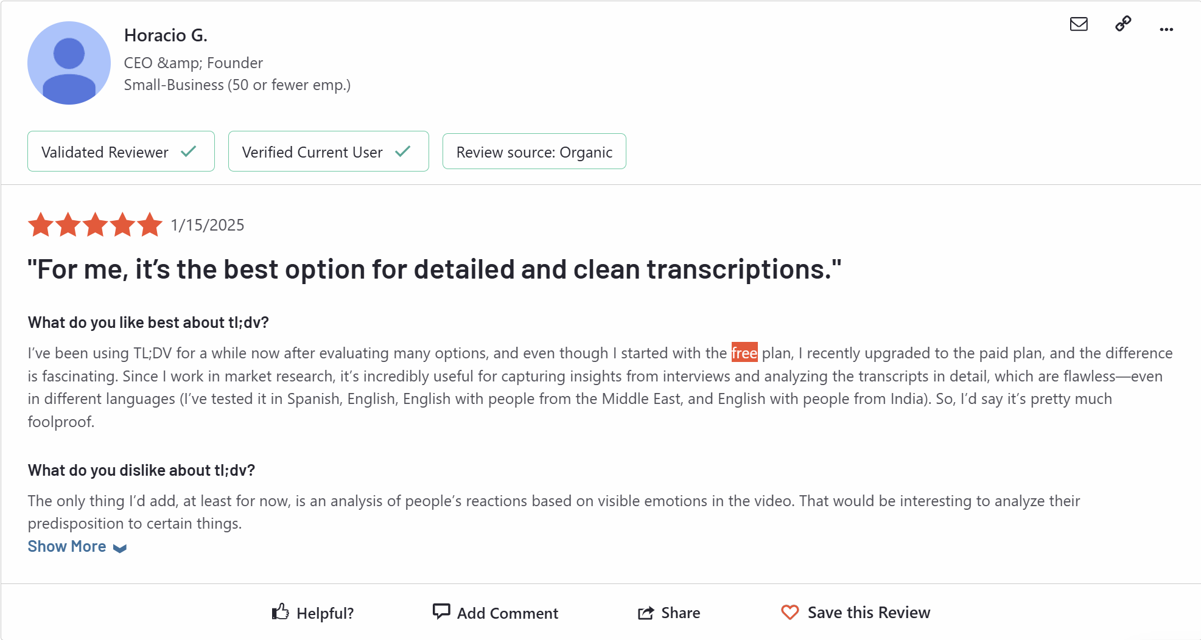This screenshot has height=640, width=1201.
Task: Click the Verified Current User badge
Action: (x=329, y=151)
